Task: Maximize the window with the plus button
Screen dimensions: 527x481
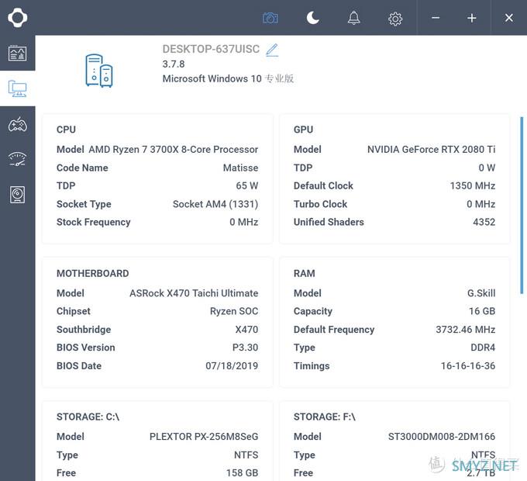Action: 472,18
